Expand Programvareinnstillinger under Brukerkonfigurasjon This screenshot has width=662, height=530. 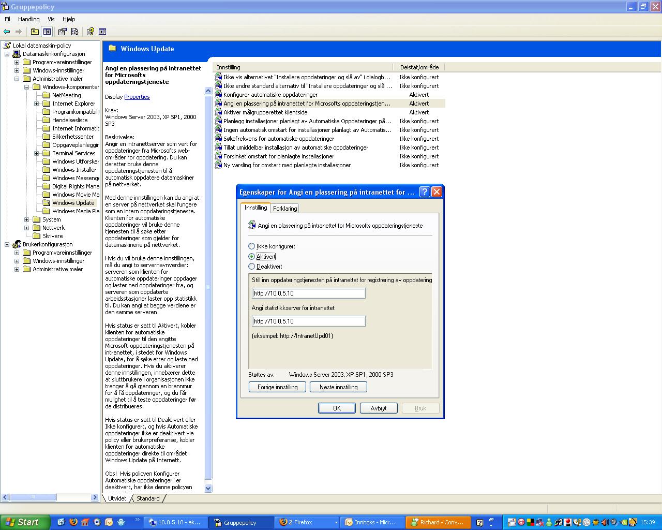click(17, 253)
